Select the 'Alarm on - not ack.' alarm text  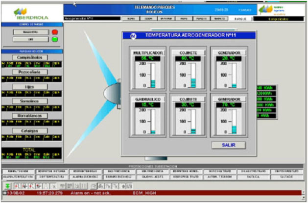(90, 193)
